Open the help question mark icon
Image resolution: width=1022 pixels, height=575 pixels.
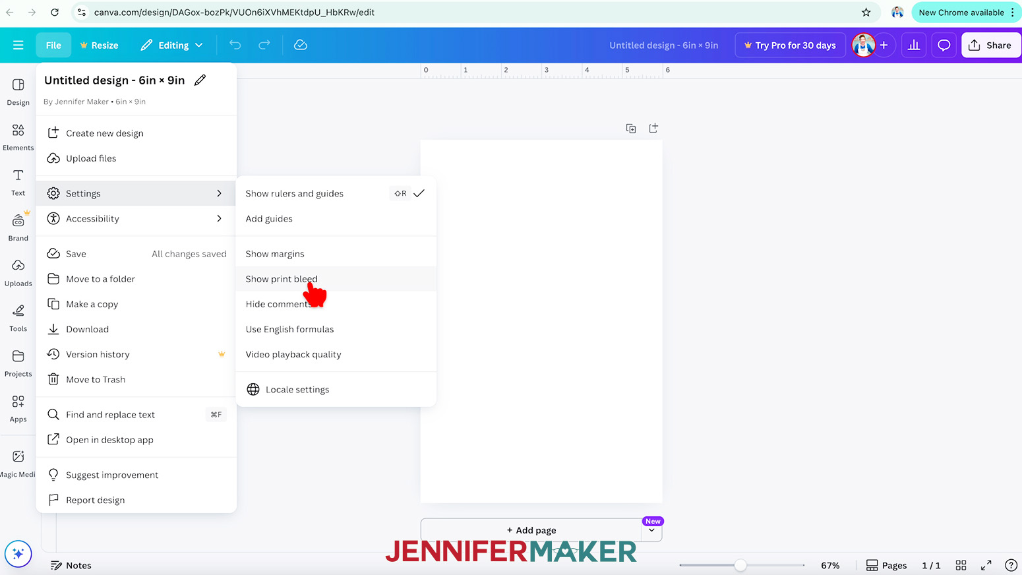coord(1011,565)
